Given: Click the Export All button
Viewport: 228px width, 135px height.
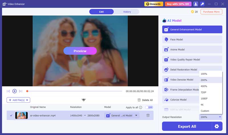Looking at the screenshot, I should coord(187,126).
